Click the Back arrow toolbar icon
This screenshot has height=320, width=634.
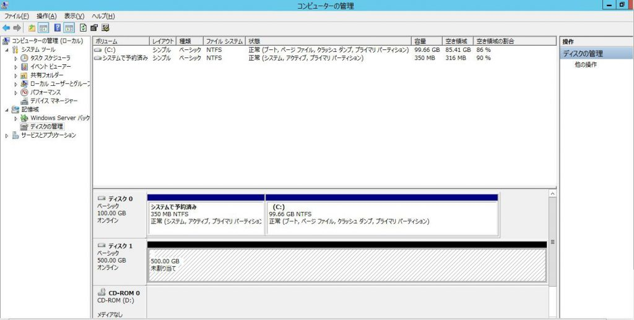pyautogui.click(x=6, y=28)
